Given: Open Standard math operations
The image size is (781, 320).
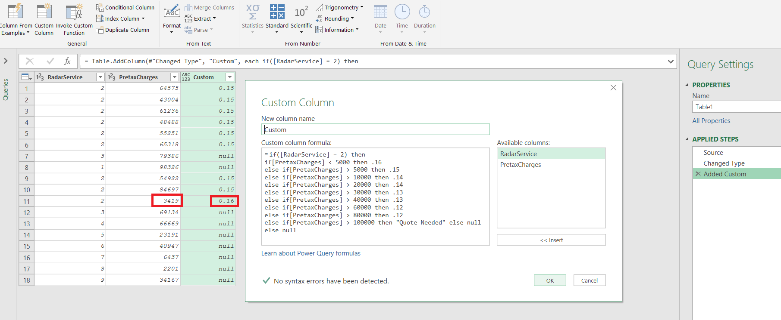Looking at the screenshot, I should pos(277,19).
